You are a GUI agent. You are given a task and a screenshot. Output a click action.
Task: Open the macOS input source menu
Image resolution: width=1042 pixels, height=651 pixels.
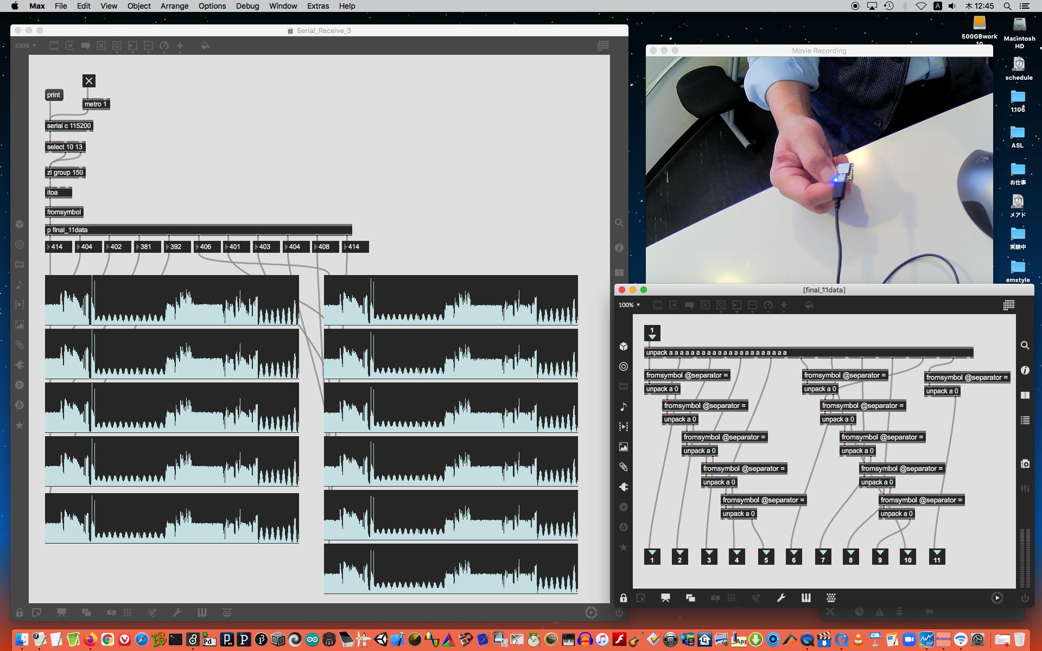tap(937, 6)
